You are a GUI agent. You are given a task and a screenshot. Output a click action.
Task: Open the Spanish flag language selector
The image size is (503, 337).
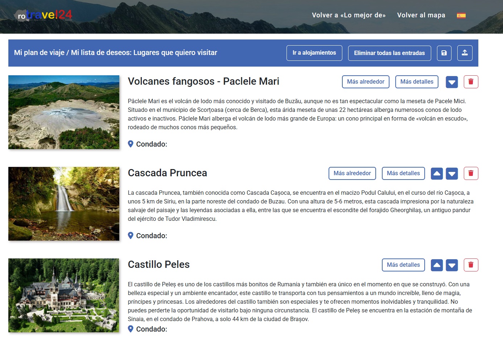click(x=461, y=15)
